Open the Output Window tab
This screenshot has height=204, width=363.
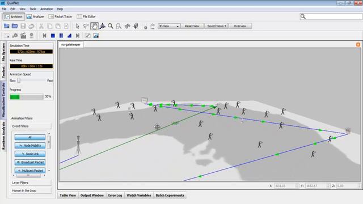tap(92, 195)
